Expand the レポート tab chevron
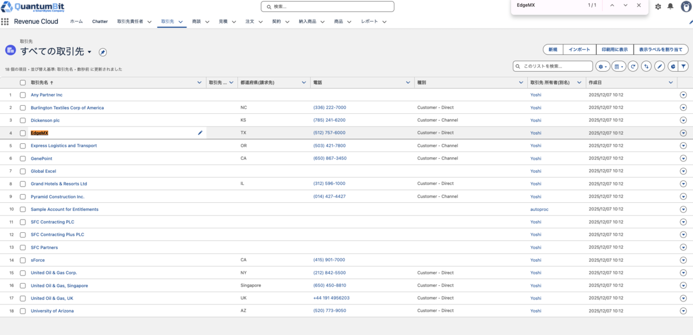The image size is (693, 335). (383, 22)
